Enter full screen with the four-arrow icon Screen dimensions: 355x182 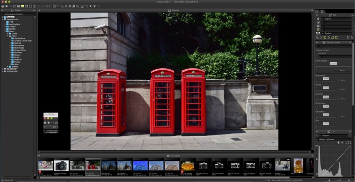30,6
